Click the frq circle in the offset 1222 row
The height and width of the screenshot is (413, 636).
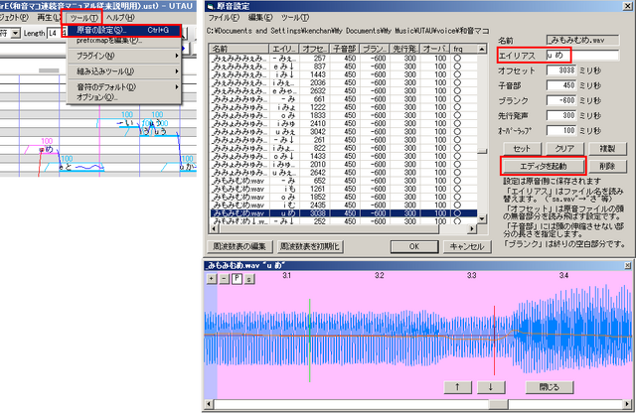pos(457,107)
